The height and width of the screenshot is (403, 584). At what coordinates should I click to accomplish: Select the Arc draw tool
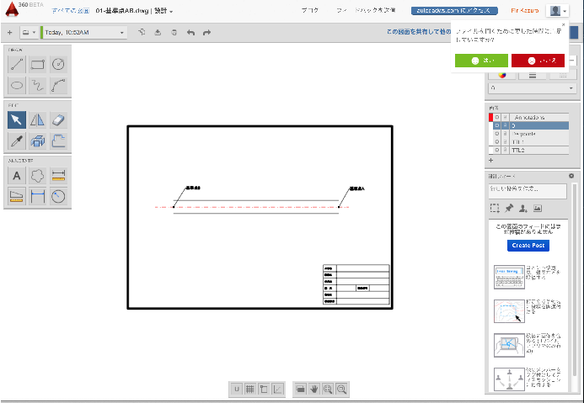[x=58, y=85]
